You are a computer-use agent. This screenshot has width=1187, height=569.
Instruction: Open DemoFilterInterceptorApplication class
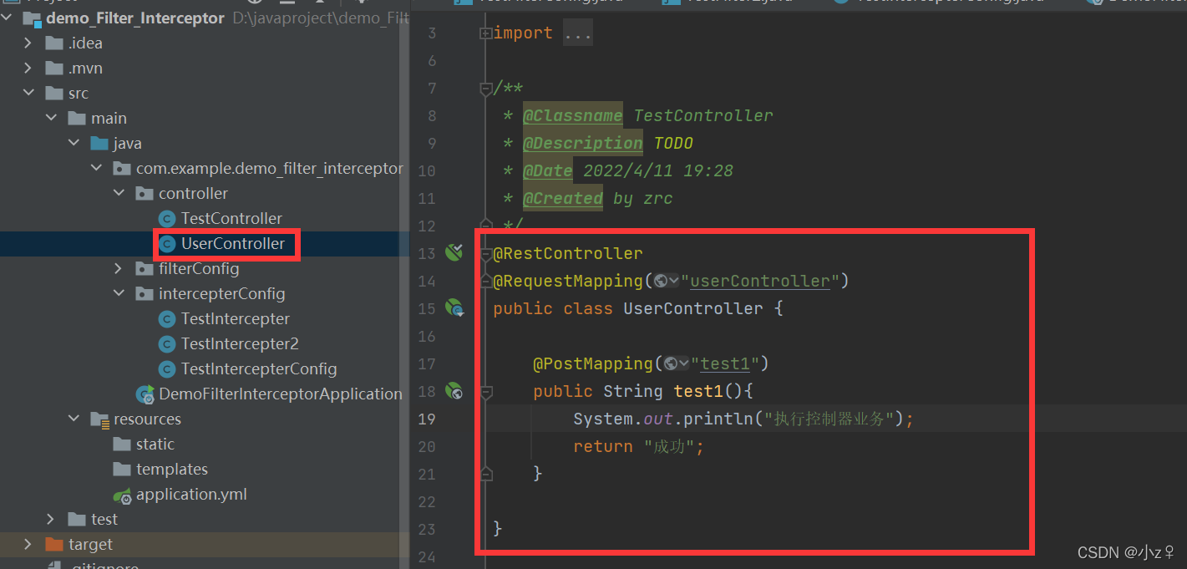click(x=281, y=394)
